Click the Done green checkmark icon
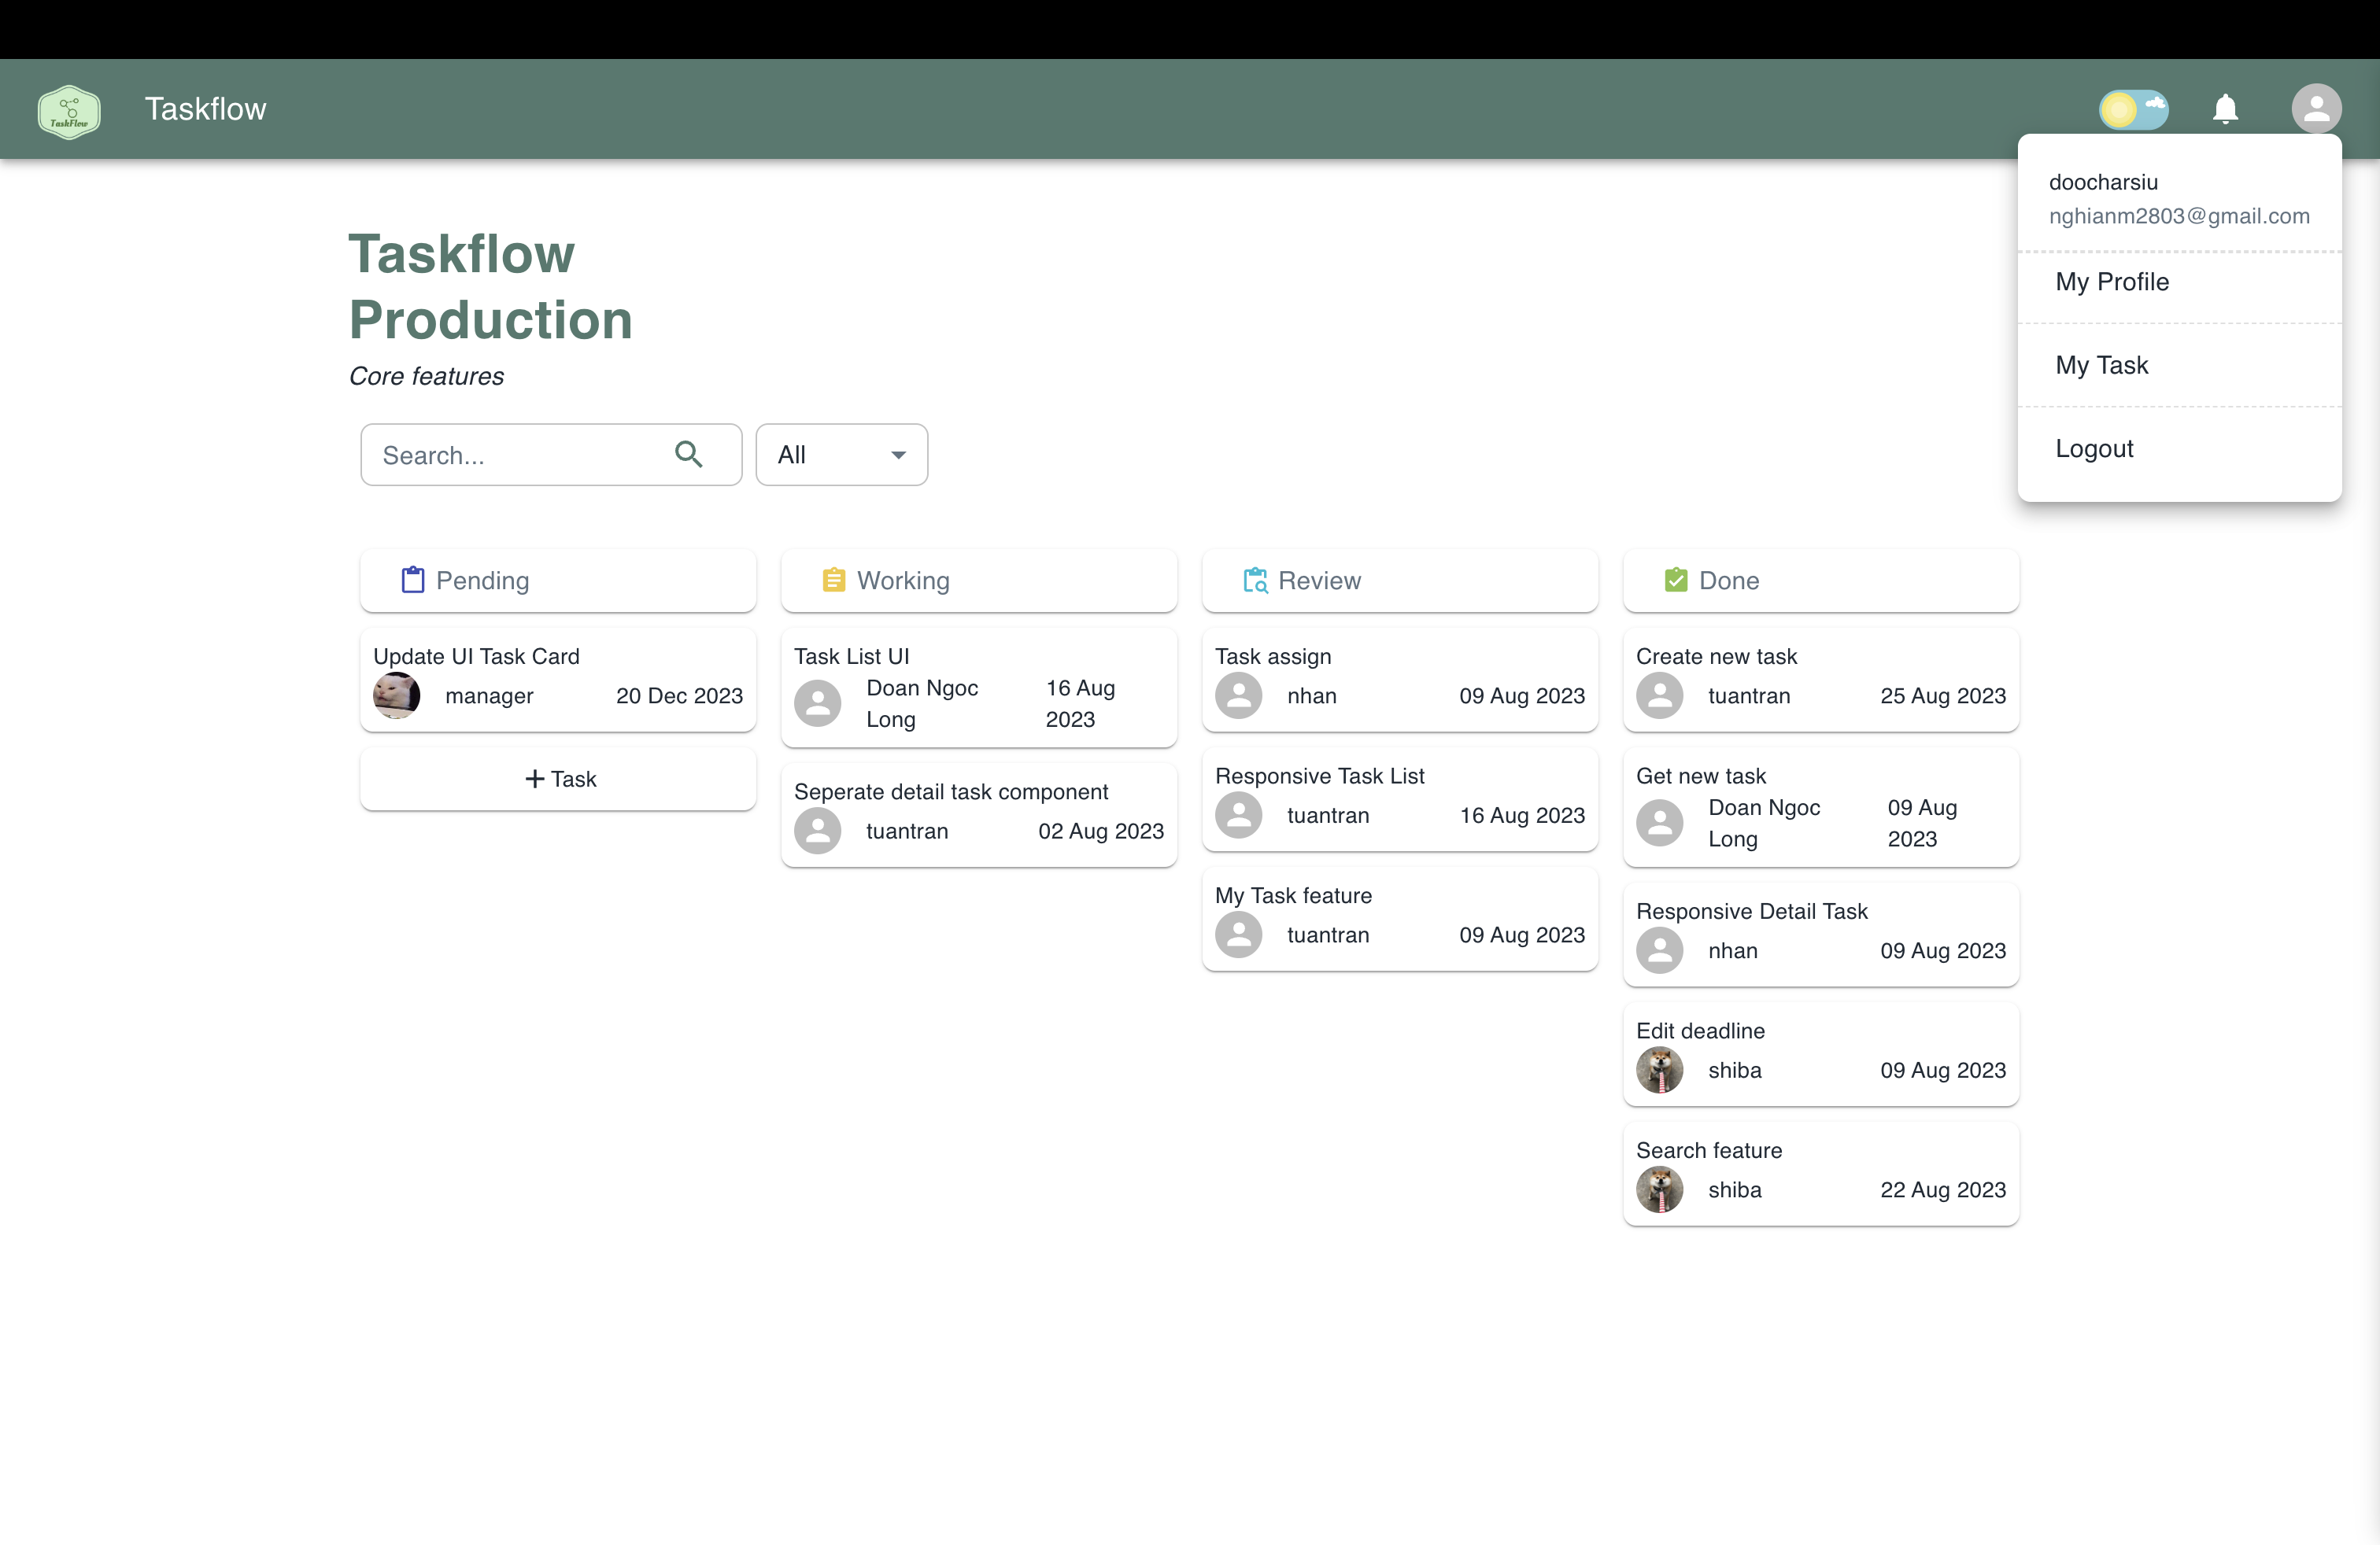 1676,580
